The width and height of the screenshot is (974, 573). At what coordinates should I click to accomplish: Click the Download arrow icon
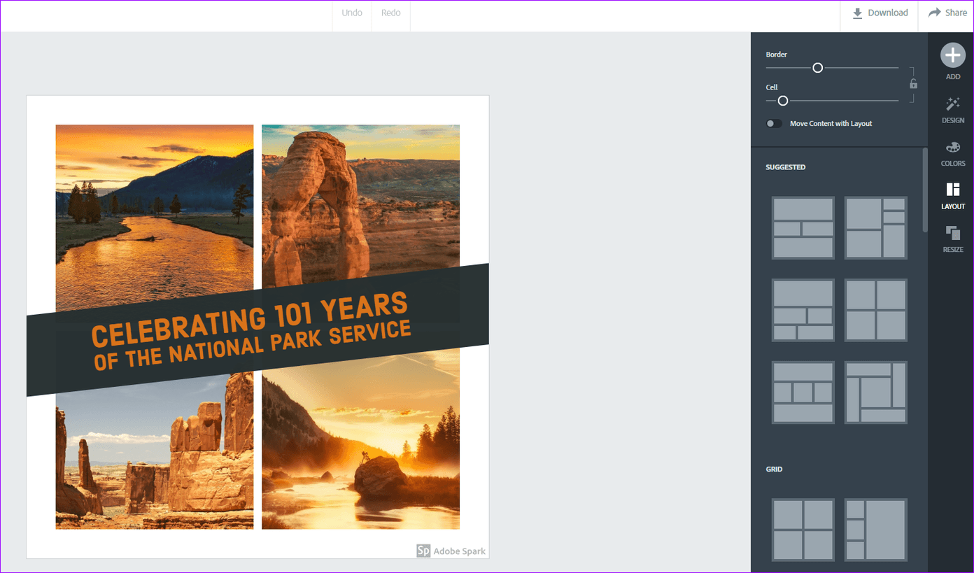click(x=857, y=13)
